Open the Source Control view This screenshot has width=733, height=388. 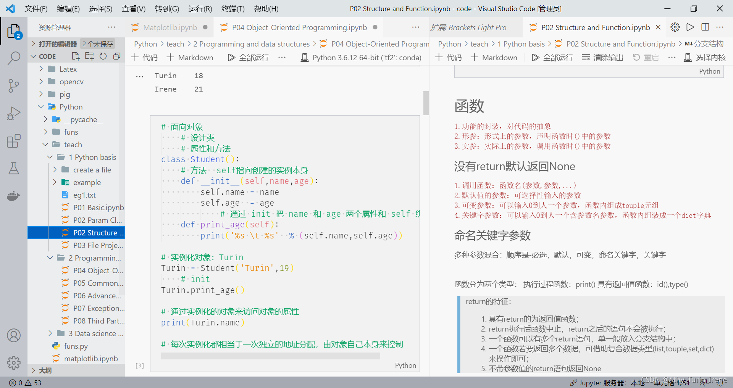pos(14,86)
